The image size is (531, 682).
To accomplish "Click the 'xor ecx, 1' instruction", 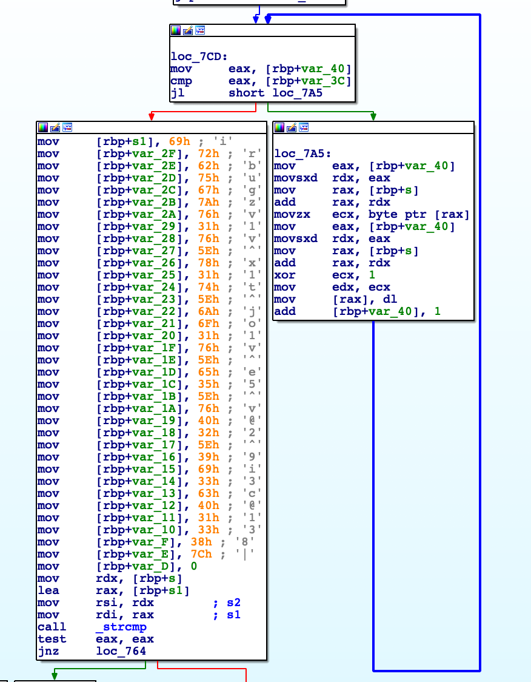I will (324, 275).
